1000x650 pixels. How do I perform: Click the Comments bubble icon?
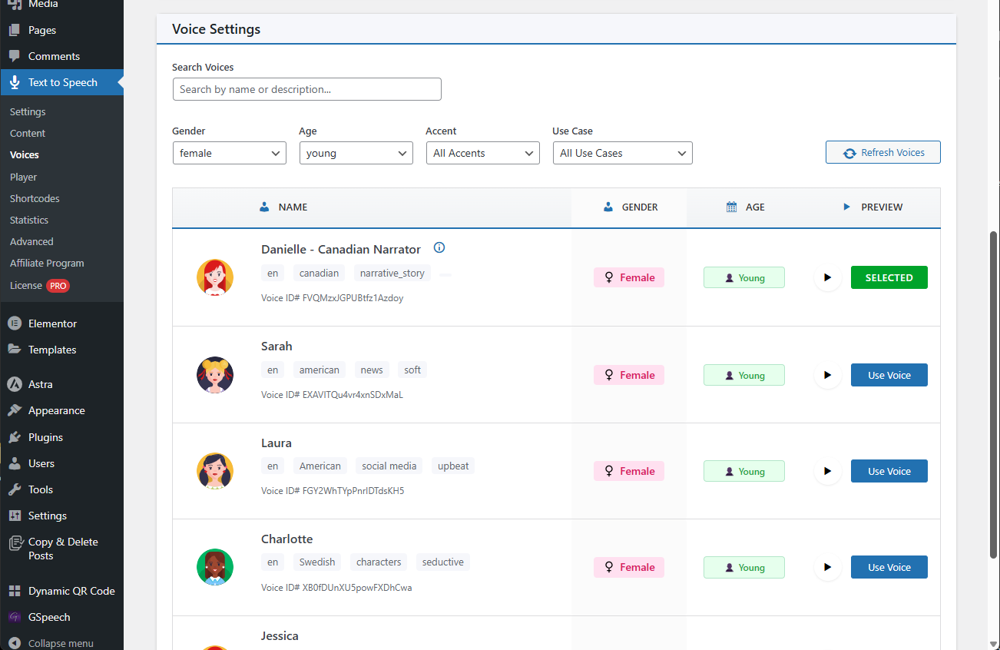pos(15,57)
